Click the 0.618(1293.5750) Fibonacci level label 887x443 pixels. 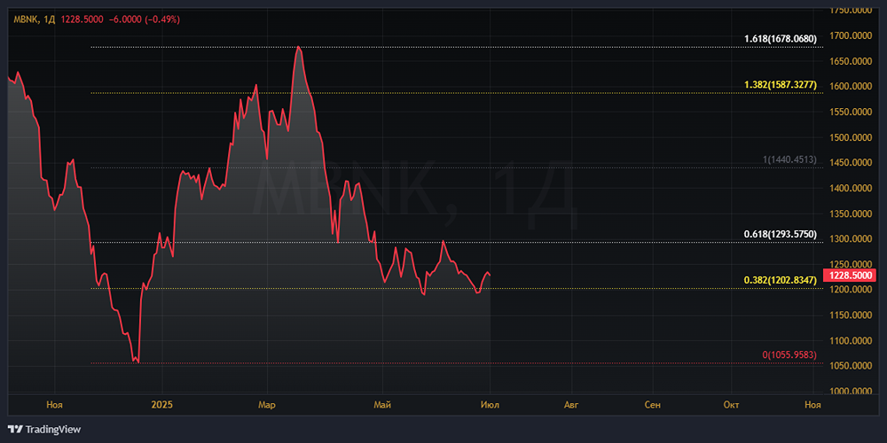point(781,234)
